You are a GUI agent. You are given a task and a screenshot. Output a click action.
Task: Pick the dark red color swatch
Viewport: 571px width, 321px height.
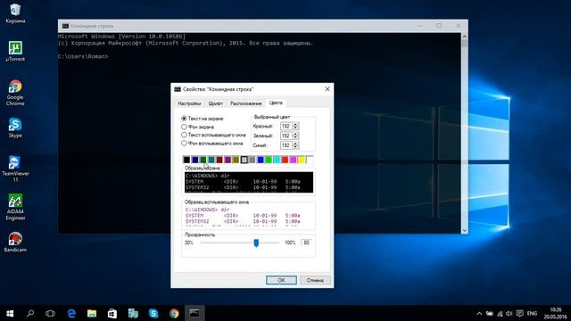[x=219, y=160]
